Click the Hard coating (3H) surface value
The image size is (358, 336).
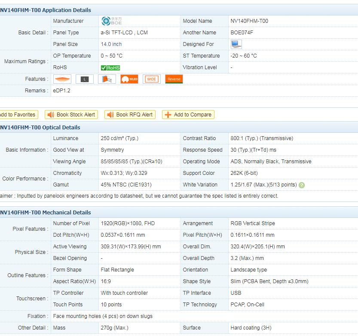251,328
